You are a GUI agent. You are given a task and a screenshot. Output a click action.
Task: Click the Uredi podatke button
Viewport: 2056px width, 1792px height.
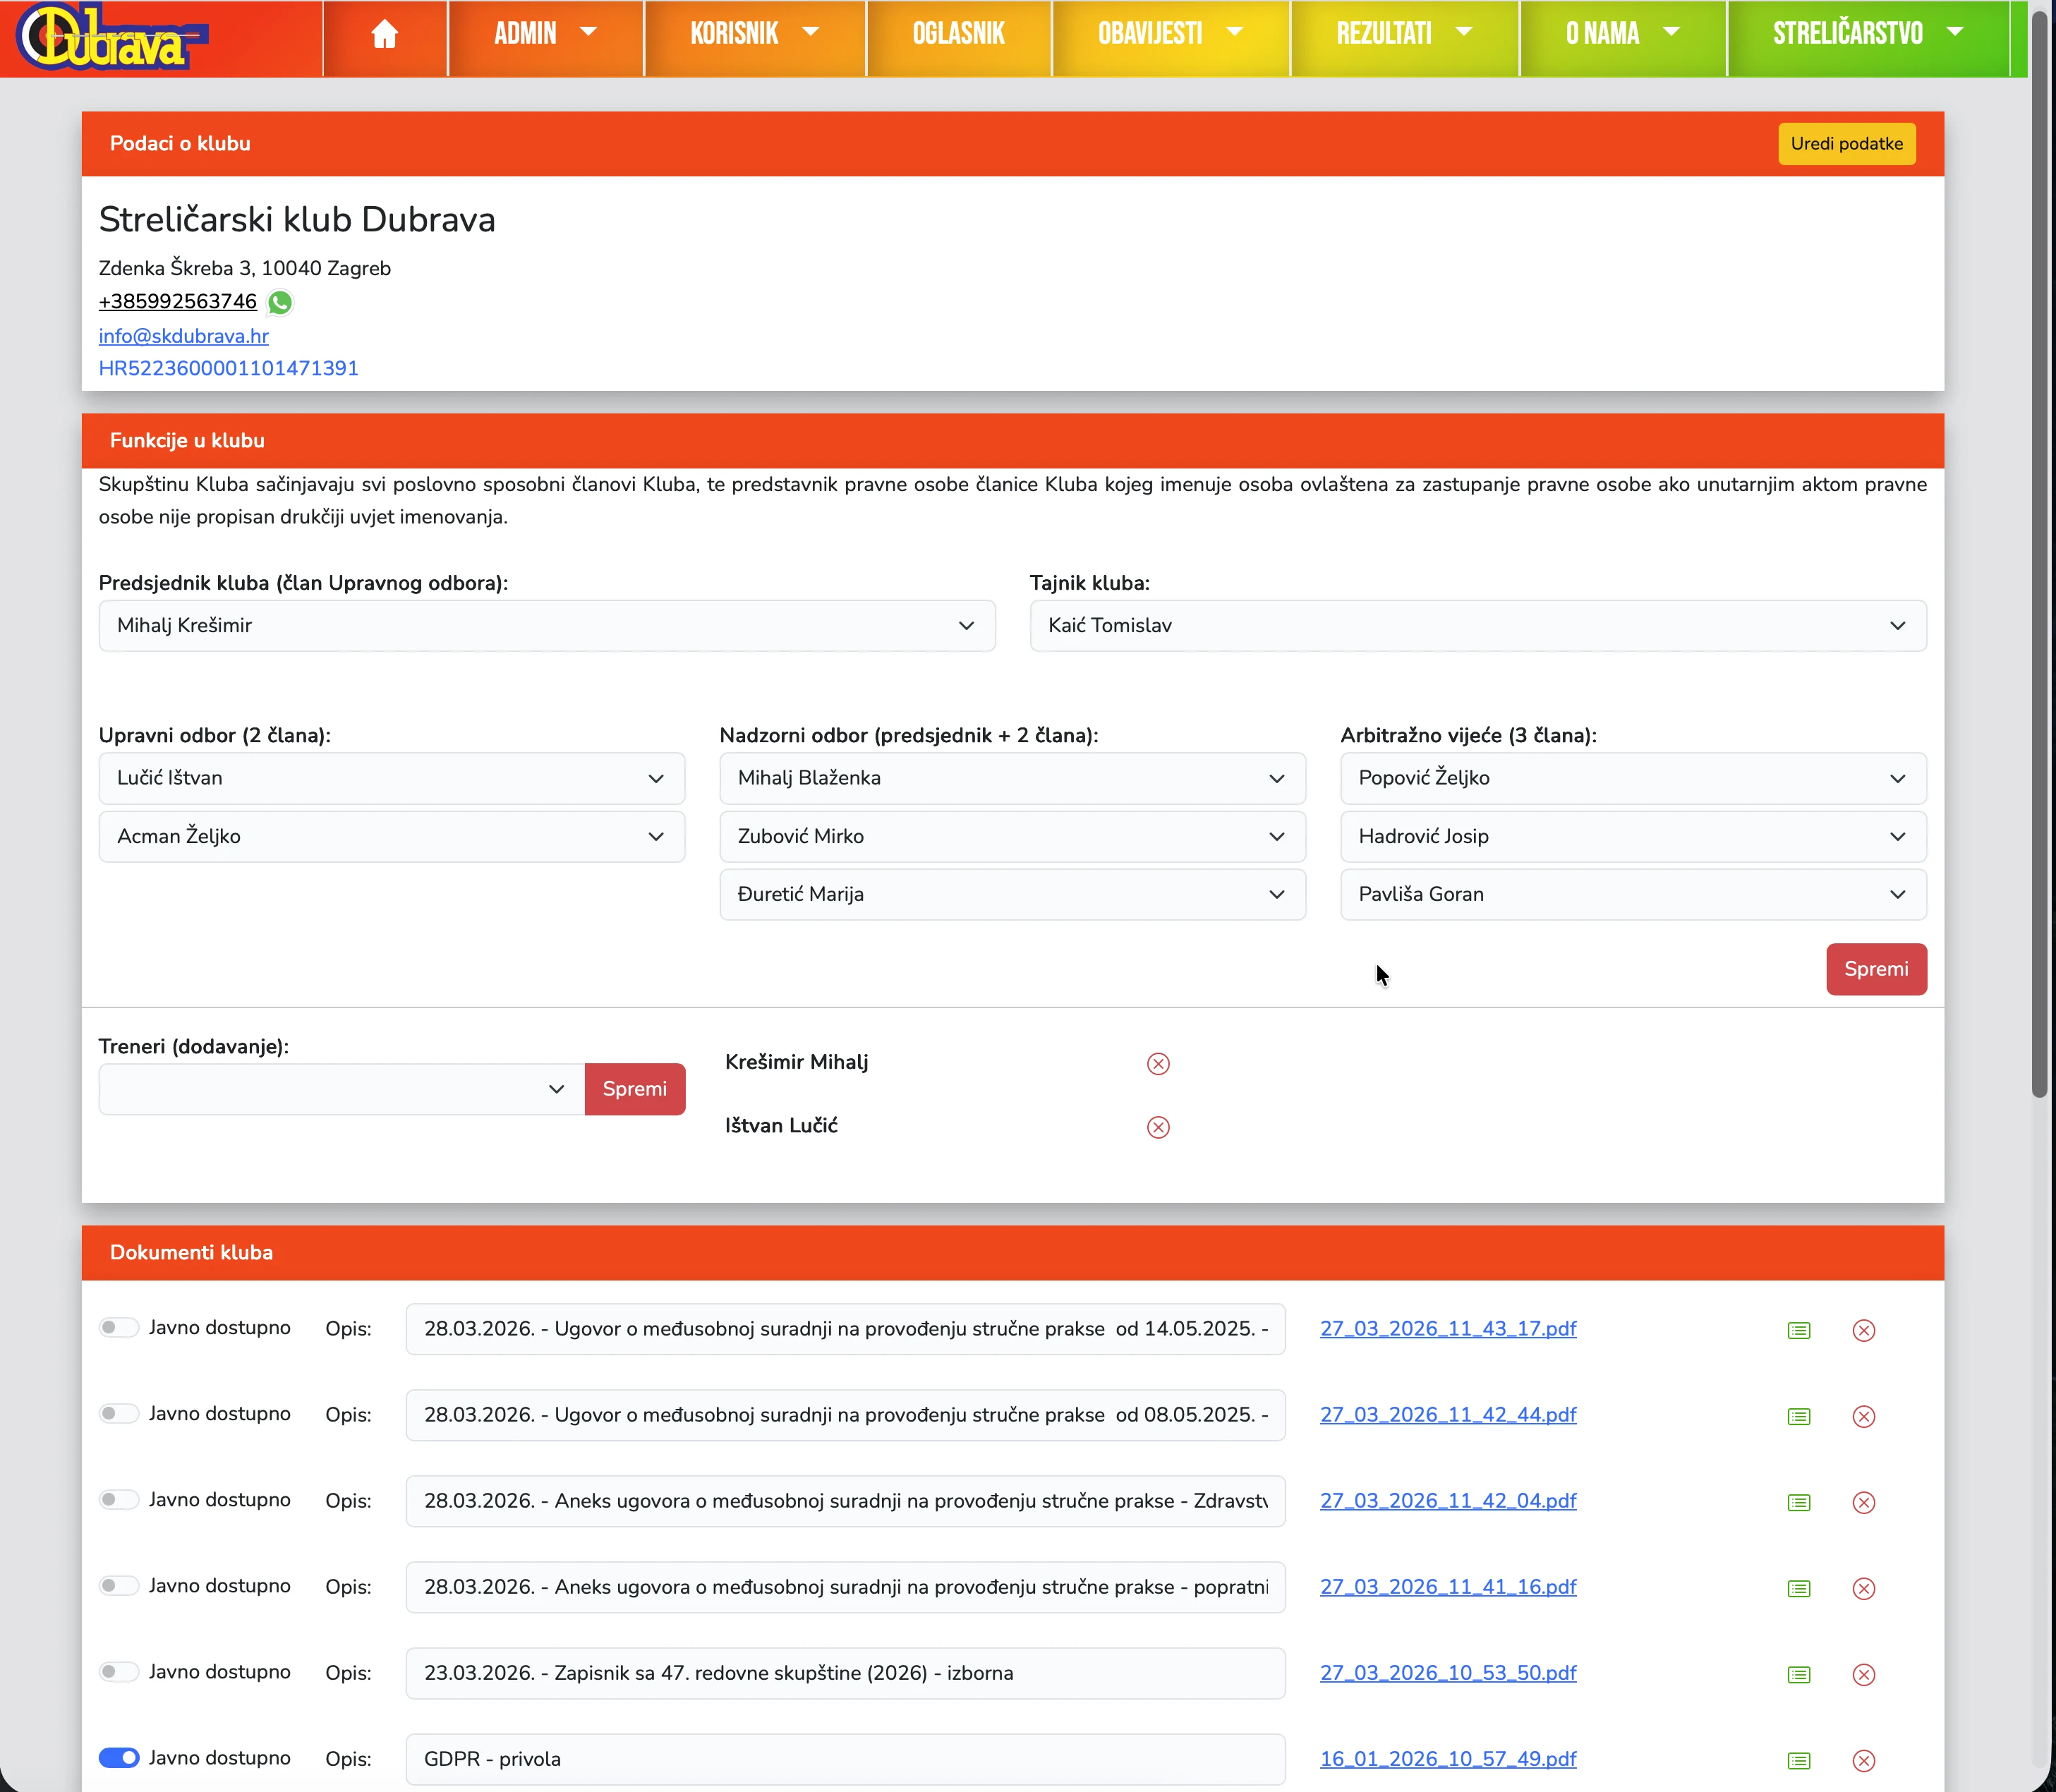pos(1846,144)
